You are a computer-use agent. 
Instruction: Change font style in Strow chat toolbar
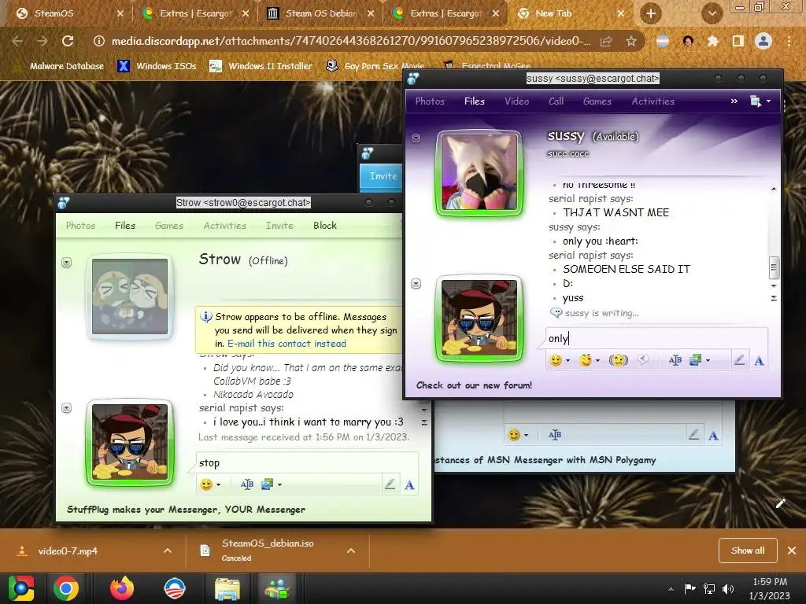click(247, 484)
